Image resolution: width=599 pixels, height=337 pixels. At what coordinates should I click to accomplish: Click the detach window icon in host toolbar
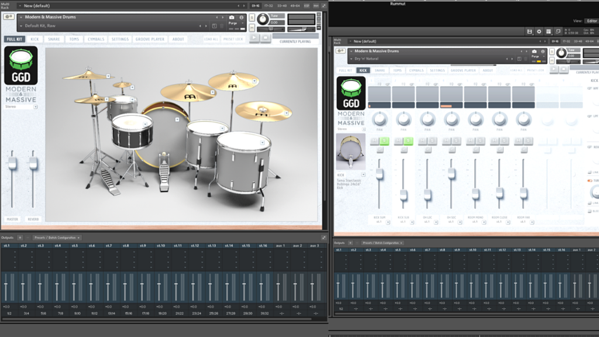[558, 32]
